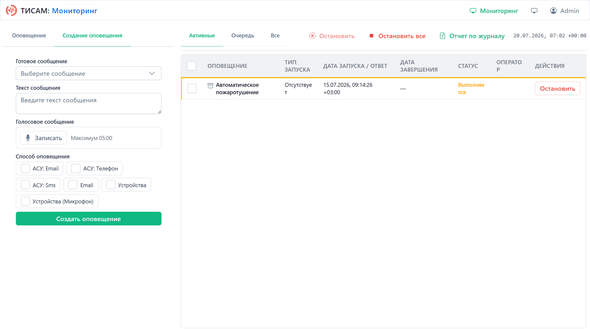The width and height of the screenshot is (590, 332).
Task: Click the ДАТА ЗАПУСКА / ОТВЕТ column header
Action: click(355, 66)
